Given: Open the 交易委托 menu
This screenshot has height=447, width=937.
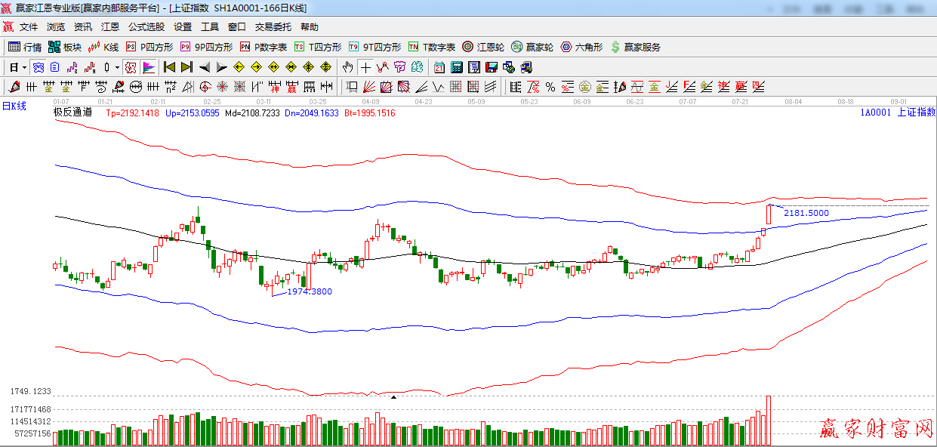Looking at the screenshot, I should click(x=273, y=26).
